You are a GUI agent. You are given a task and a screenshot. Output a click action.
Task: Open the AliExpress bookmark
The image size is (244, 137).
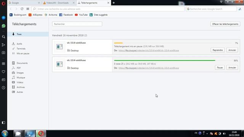coord(35,15)
